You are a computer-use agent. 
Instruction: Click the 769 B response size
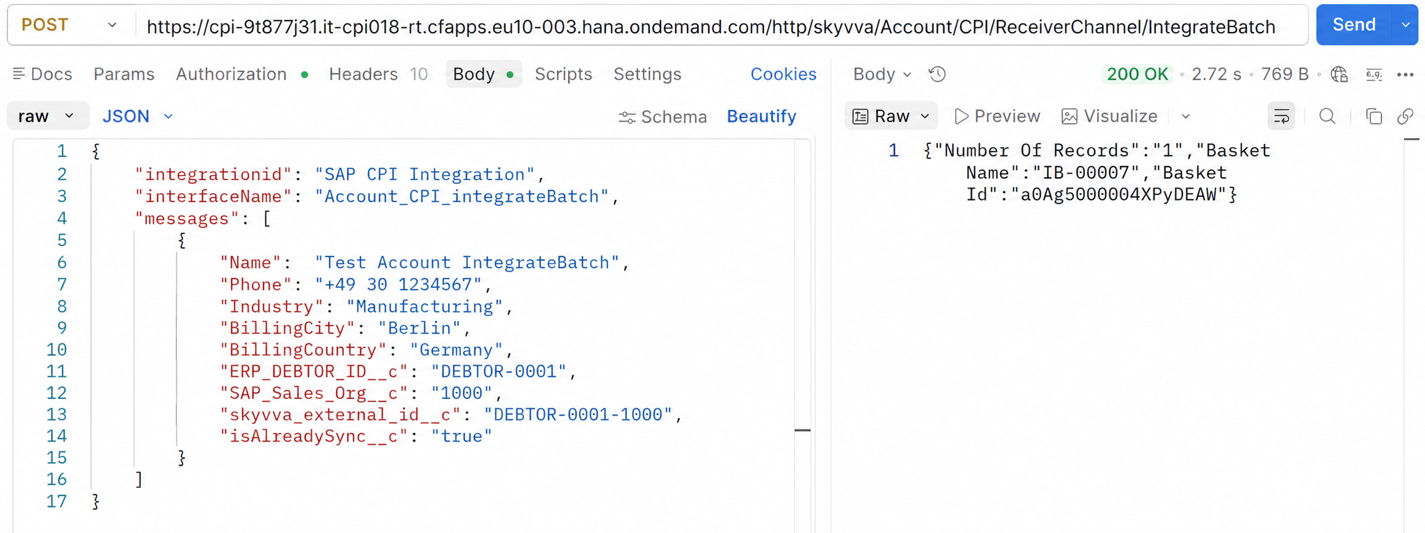tap(1285, 74)
